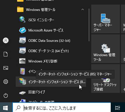Viewport: 125px width, 112px height.
Task: Open Pictures icon in Start sidebar
Action: pyautogui.click(x=6, y=68)
